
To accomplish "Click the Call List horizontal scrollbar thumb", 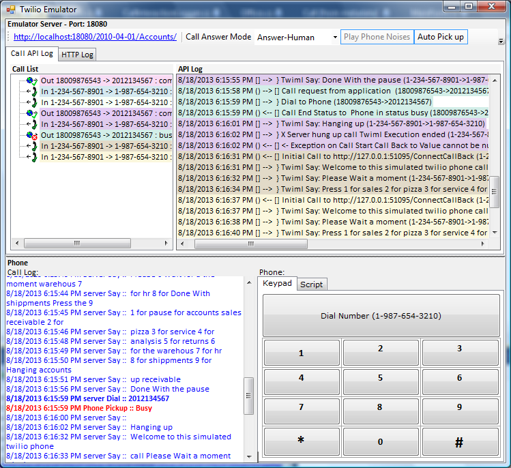I will click(x=77, y=243).
